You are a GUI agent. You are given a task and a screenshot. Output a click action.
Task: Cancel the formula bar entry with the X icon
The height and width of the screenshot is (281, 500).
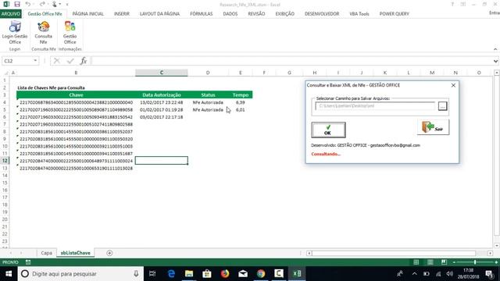click(x=57, y=61)
